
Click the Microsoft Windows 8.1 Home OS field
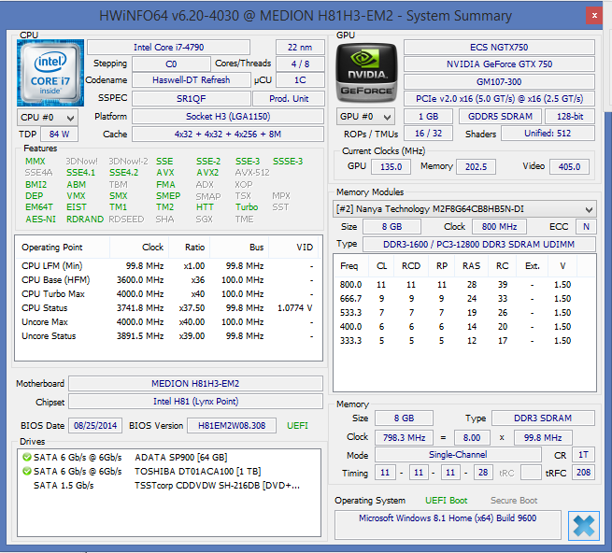[448, 525]
